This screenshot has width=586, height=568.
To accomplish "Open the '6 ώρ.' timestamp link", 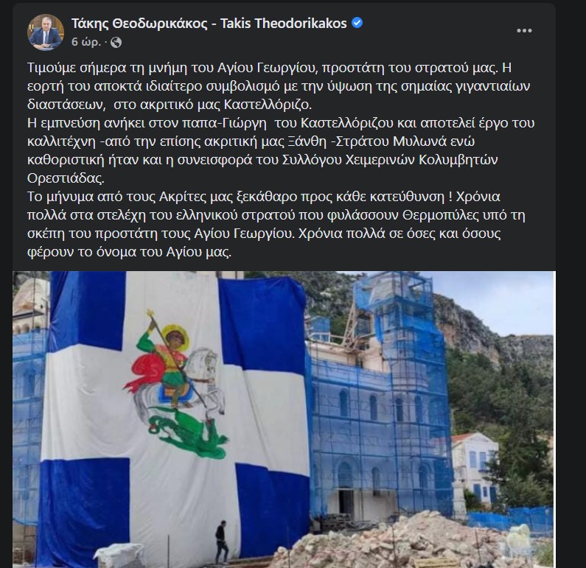I will [86, 42].
